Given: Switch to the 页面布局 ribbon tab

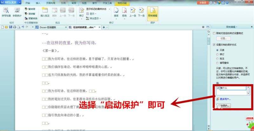Looking at the screenshot, I should [x=51, y=3].
